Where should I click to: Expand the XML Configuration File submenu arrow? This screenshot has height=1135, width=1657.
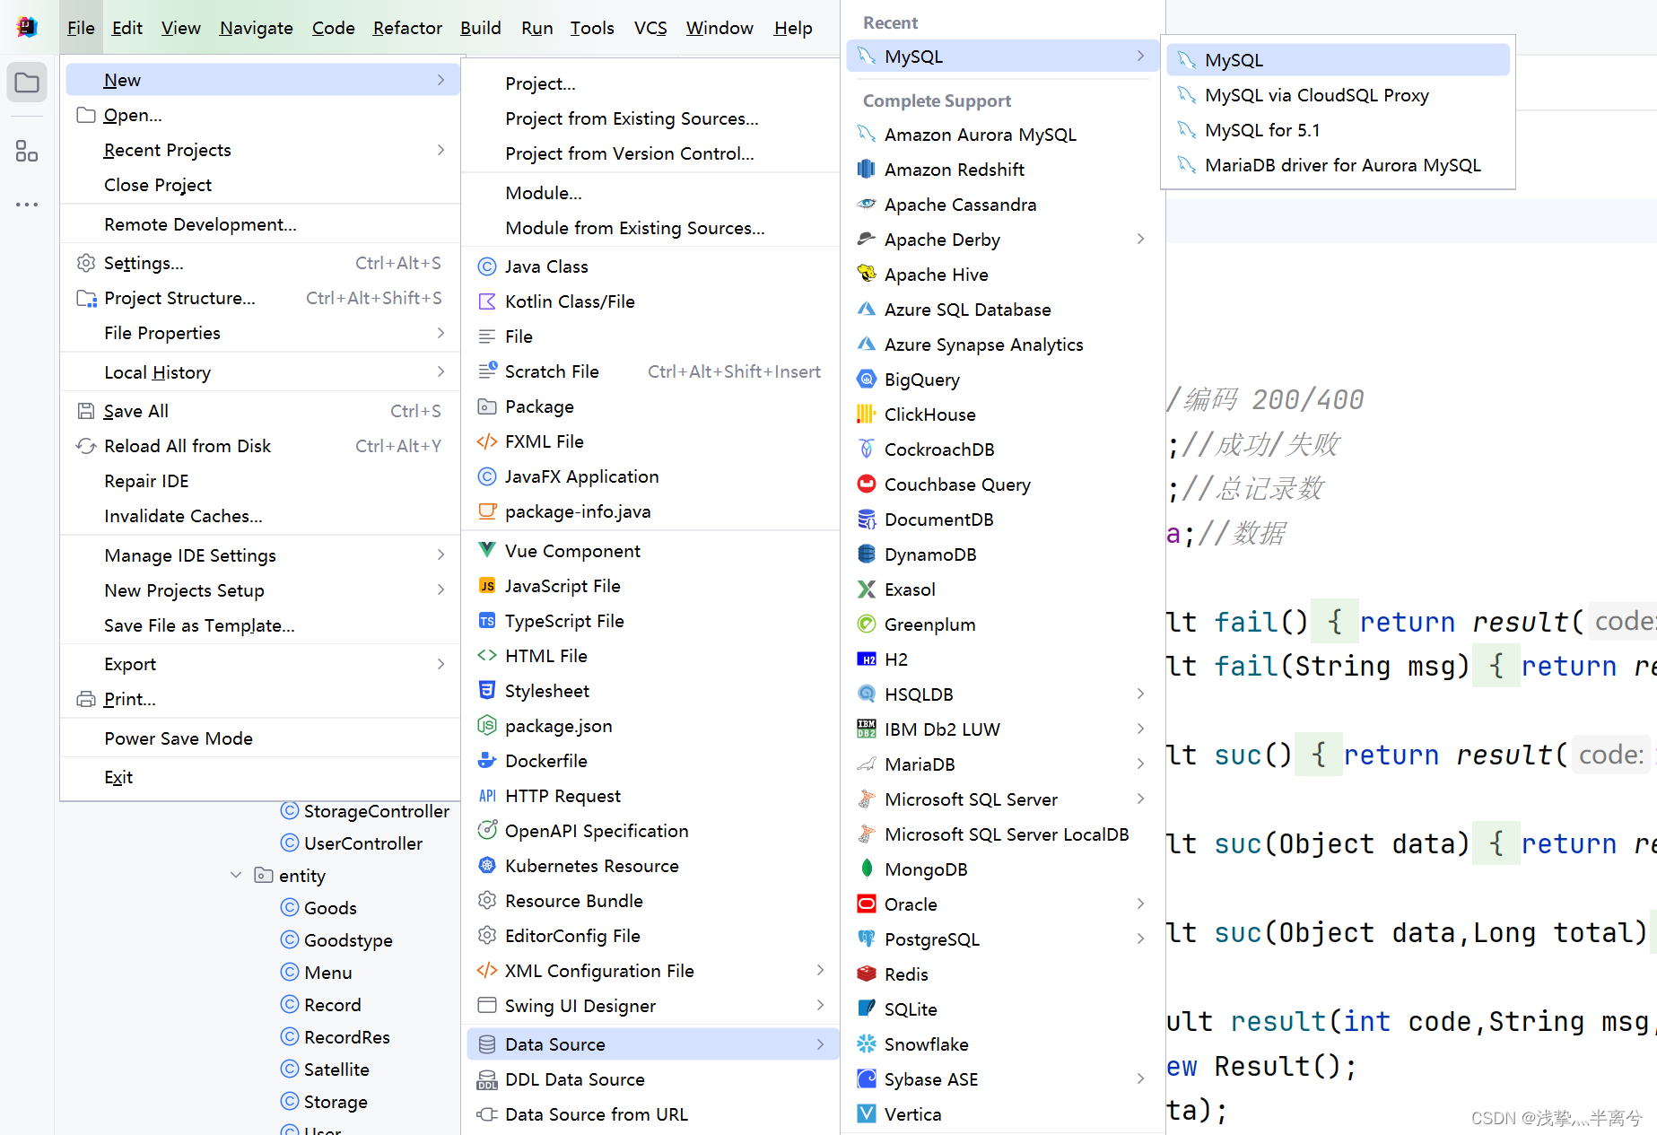tap(820, 971)
